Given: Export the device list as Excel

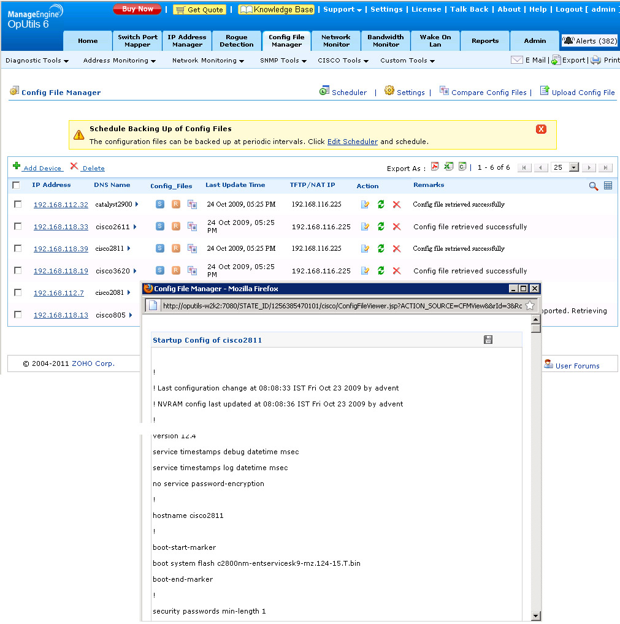Looking at the screenshot, I should pyautogui.click(x=449, y=167).
